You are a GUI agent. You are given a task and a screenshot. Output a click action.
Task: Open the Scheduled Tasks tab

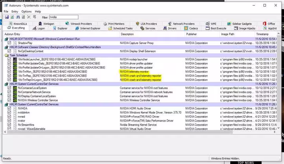[x=120, y=28]
